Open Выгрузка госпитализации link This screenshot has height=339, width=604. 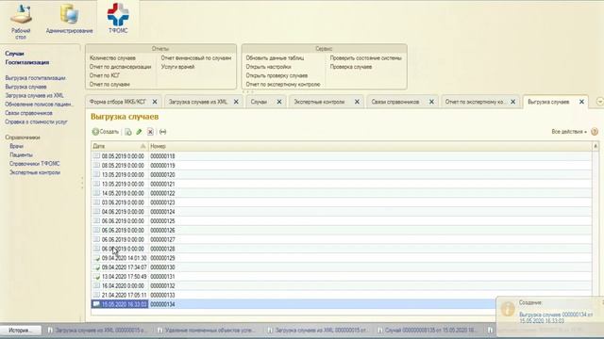36,78
